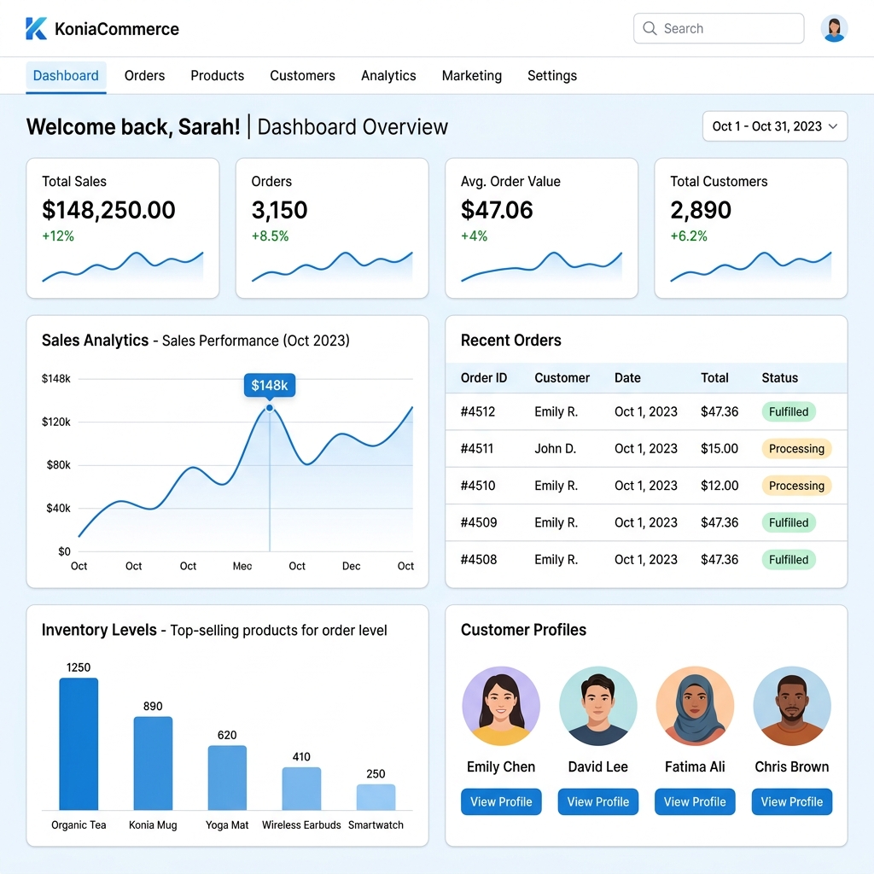Click David Lee's profile avatar

click(x=597, y=706)
